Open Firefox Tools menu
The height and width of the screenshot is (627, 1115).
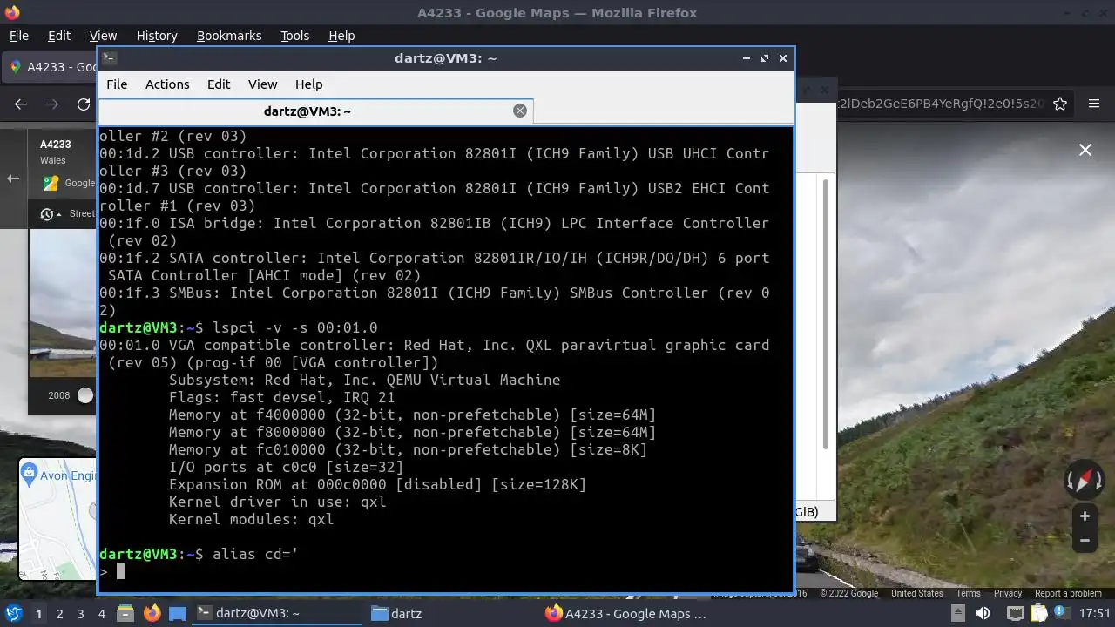click(294, 36)
